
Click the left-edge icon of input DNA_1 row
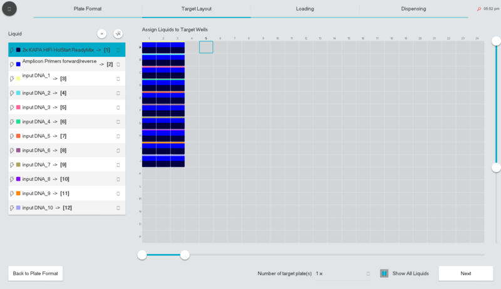pos(12,79)
